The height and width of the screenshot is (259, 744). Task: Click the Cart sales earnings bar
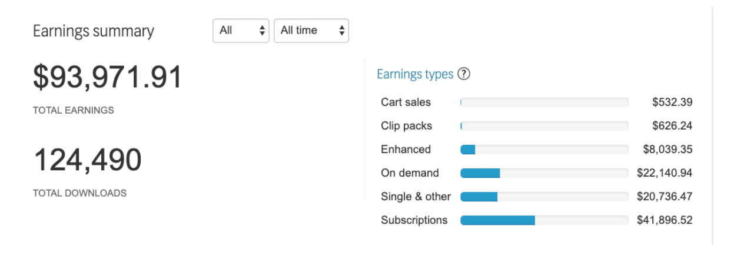544,102
